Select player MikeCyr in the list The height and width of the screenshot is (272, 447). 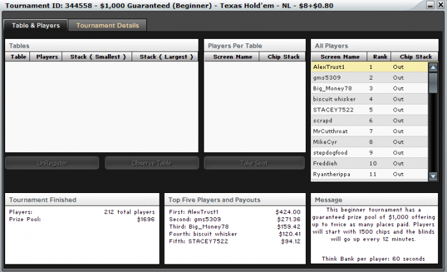click(x=370, y=142)
